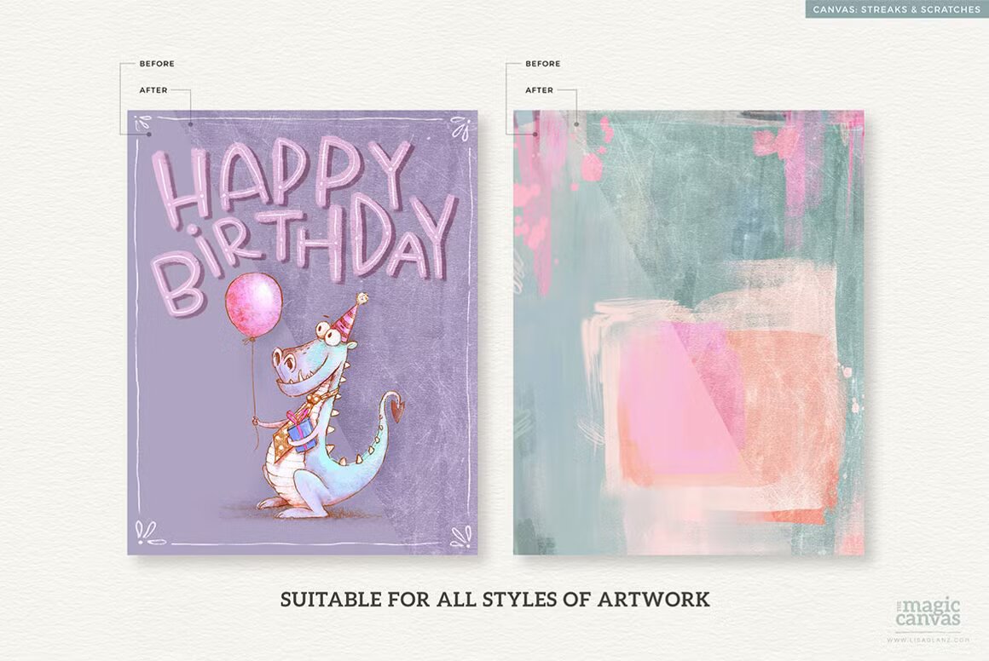Select the abstract pink and teal painting thumbnail

tap(689, 333)
